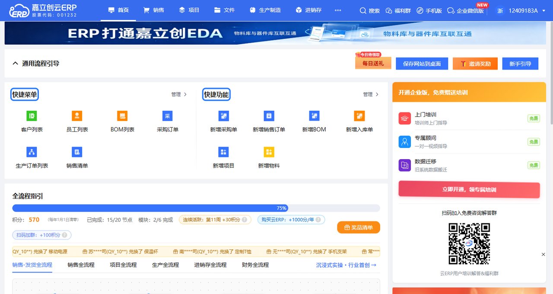The image size is (553, 294).
Task: Click the 新增BOM function icon
Action: click(x=314, y=116)
